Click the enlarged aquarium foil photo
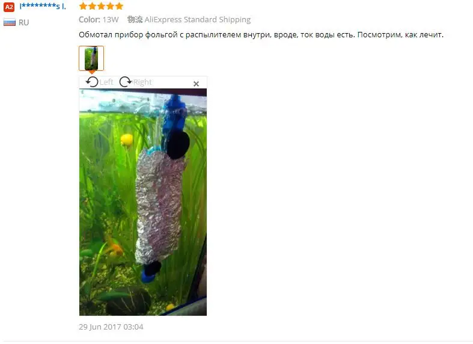Screen dimensions: 473x344 click(x=143, y=202)
